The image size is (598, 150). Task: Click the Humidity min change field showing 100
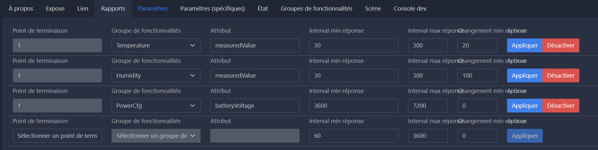click(x=477, y=76)
